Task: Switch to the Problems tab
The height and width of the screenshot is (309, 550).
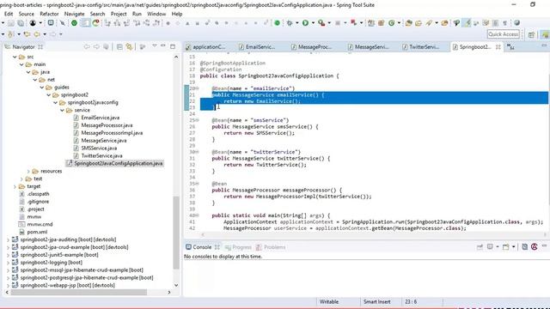Action: pyautogui.click(x=271, y=247)
